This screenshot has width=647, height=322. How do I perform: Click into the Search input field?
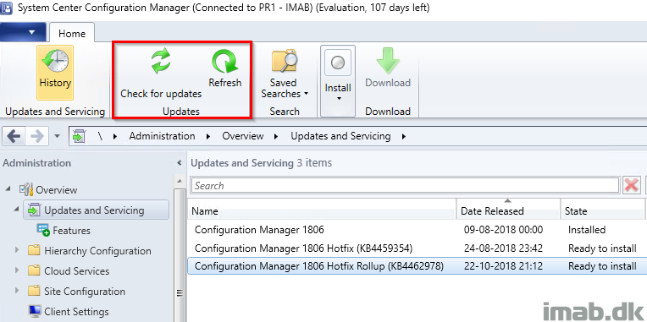tap(405, 186)
